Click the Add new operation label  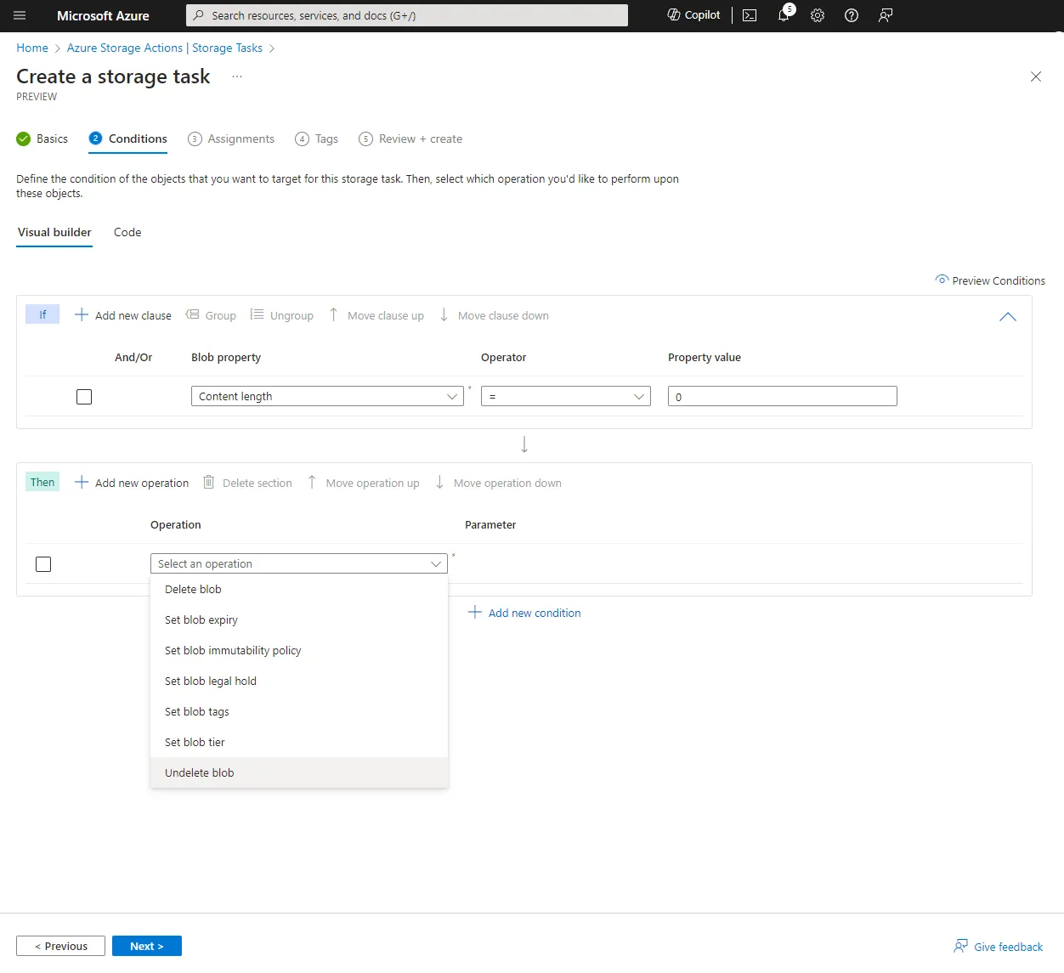(142, 483)
